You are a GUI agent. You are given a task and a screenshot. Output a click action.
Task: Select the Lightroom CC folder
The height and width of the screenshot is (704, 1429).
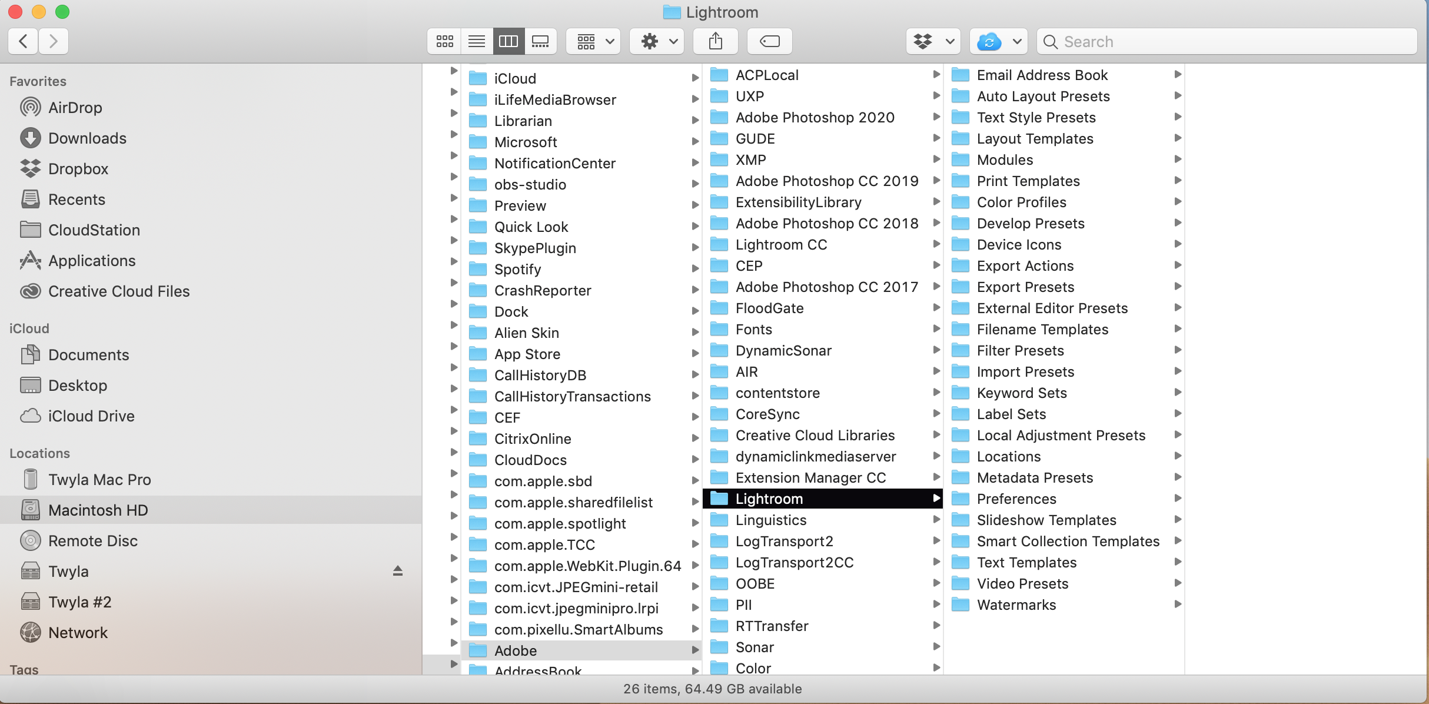(x=823, y=244)
